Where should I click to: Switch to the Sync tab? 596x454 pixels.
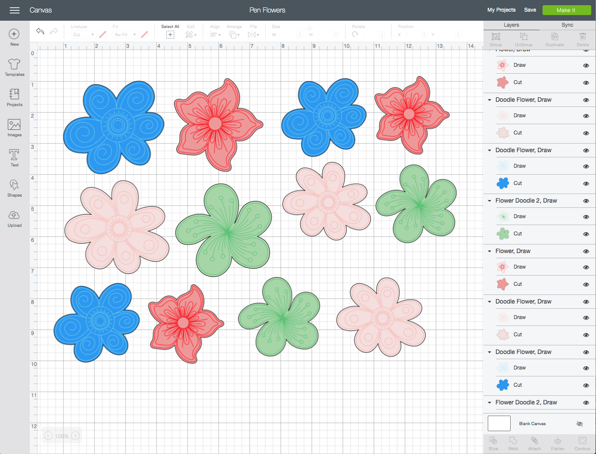(567, 25)
